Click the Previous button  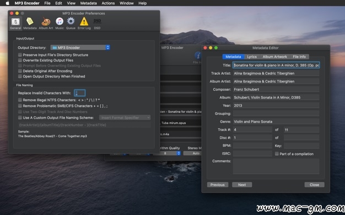217,185
